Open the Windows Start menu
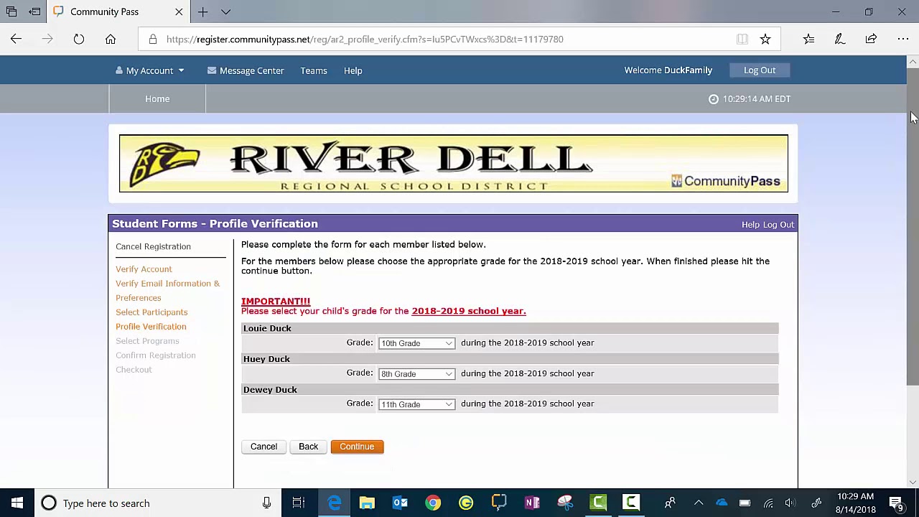919x517 pixels. point(17,503)
